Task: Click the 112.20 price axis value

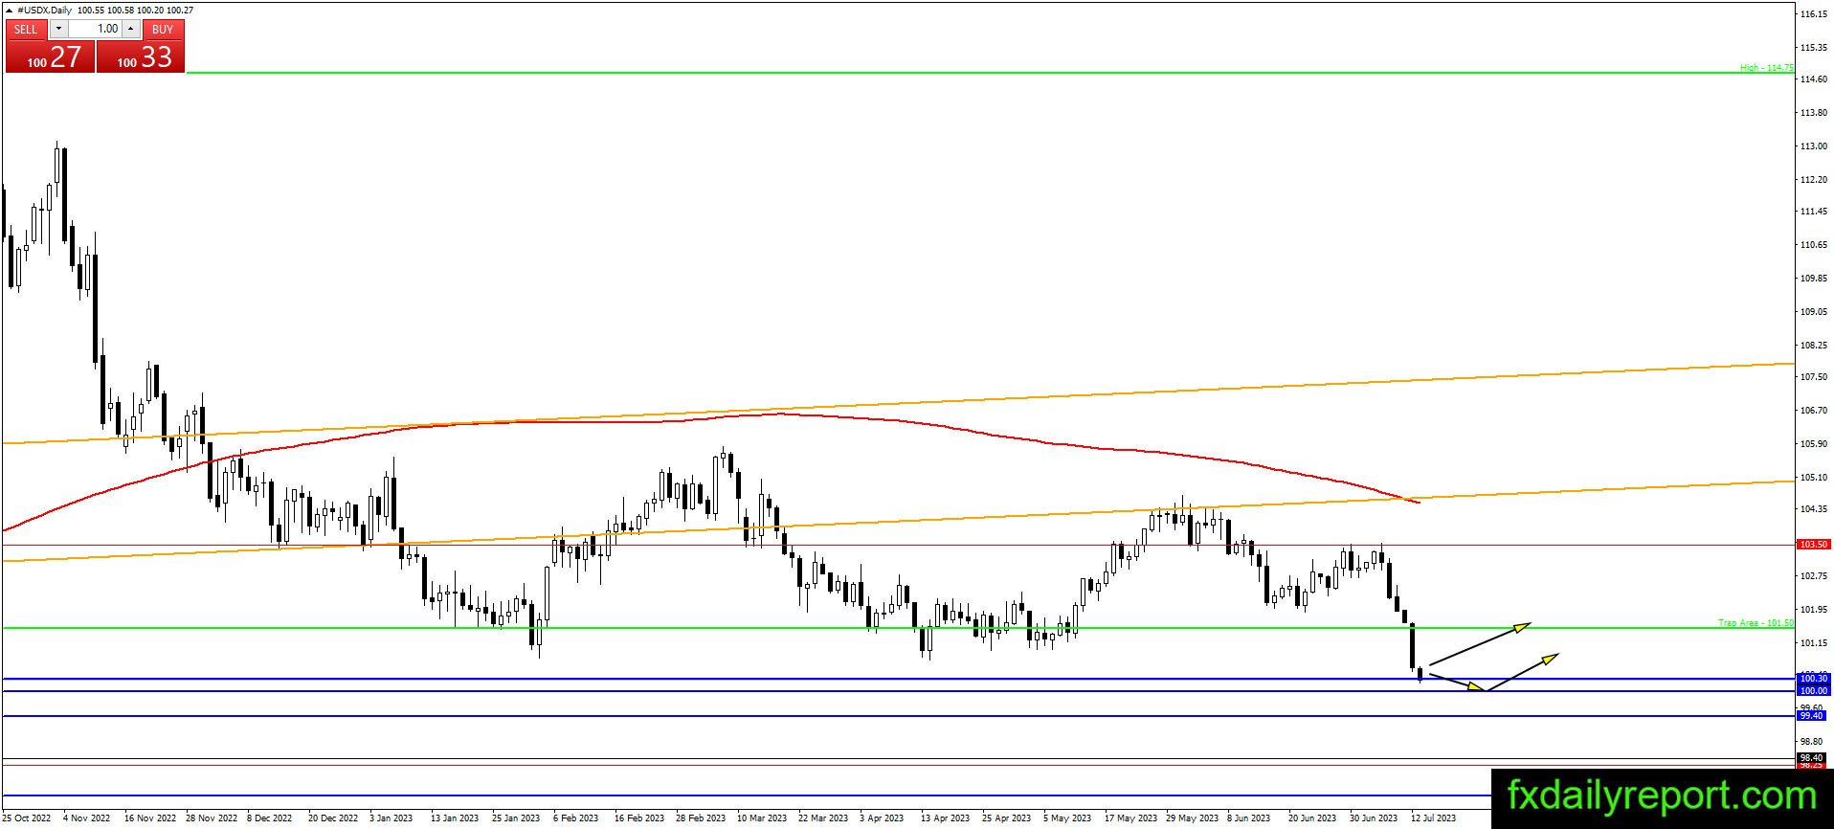Action: tap(1814, 180)
